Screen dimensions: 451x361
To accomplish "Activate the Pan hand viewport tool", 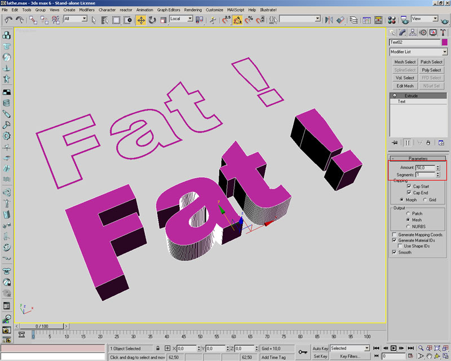I will [429, 356].
